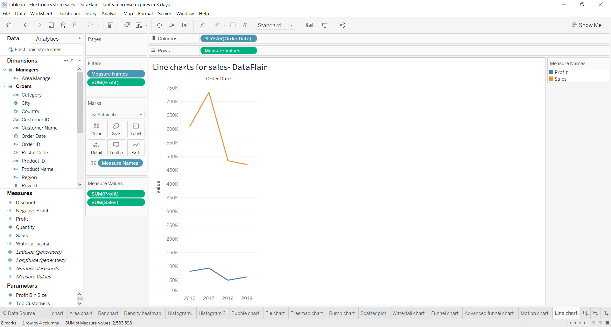The image size is (611, 327).
Task: Open the Clear Sheet dropdown arrow
Action: point(147,25)
